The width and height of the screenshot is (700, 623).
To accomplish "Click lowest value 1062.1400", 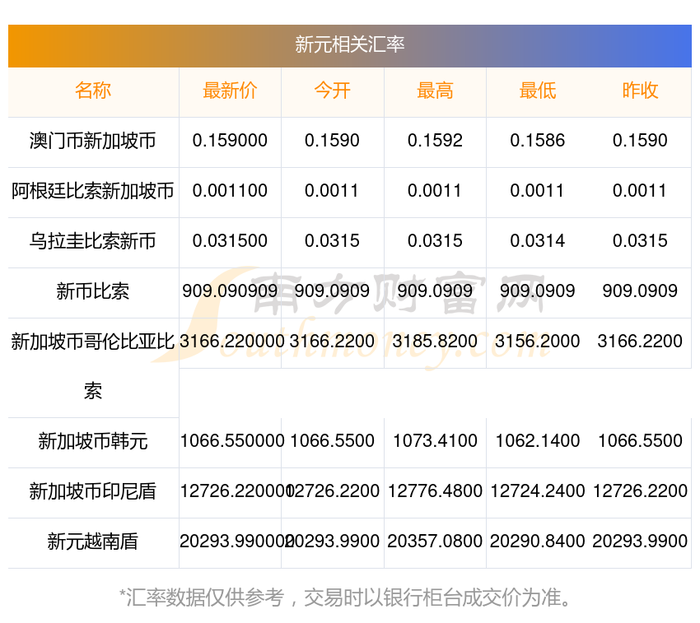I will coord(538,441).
